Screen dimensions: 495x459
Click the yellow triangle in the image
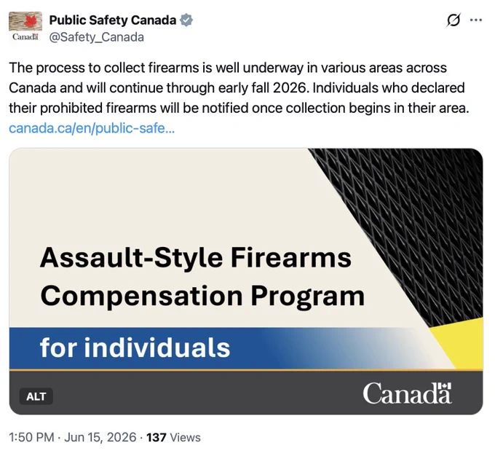coord(464,342)
